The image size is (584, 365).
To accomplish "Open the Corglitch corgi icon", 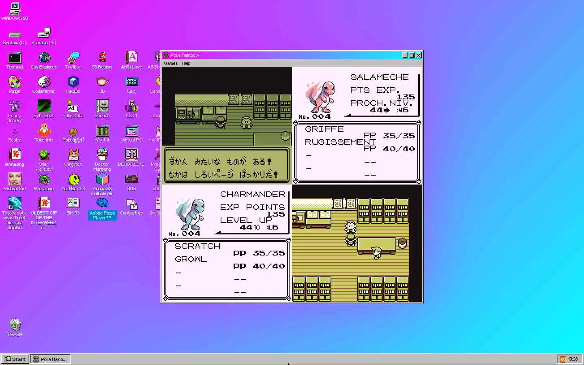I will click(x=73, y=158).
